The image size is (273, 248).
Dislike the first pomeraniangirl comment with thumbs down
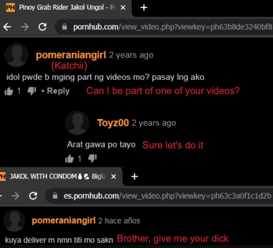pyautogui.click(x=32, y=91)
